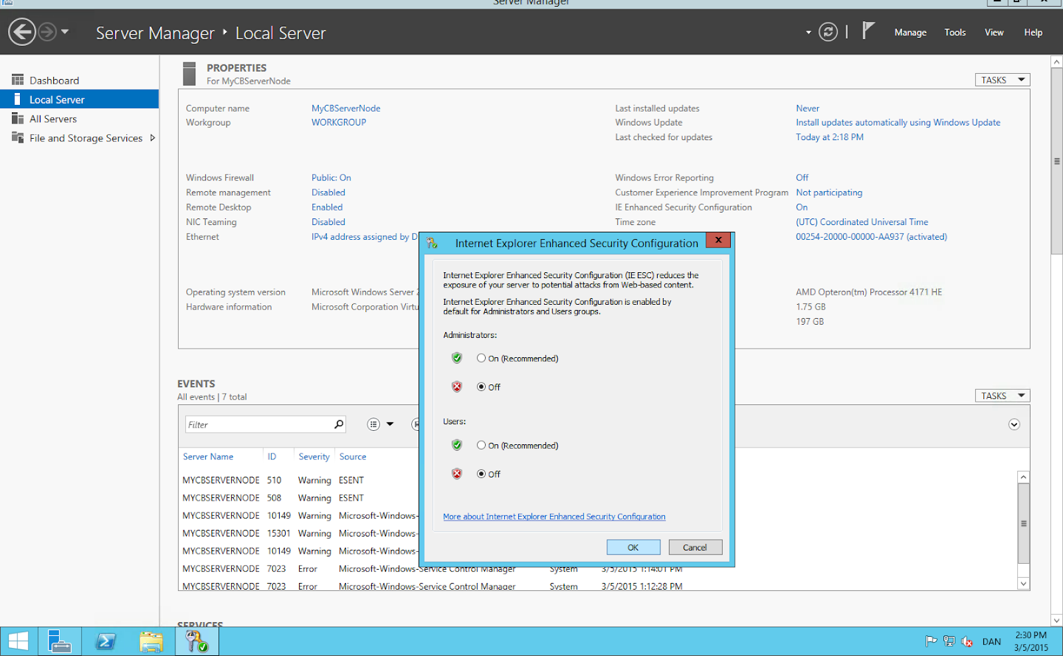The width and height of the screenshot is (1063, 656).
Task: Click Remote Desktop Enabled link
Action: [327, 207]
